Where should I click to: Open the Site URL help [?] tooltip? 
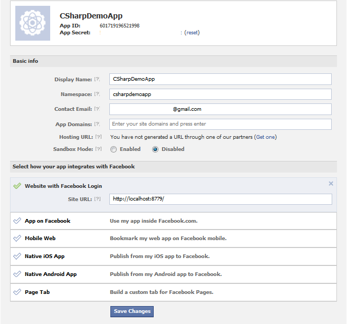(97, 199)
